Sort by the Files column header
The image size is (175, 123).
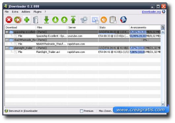[x=52, y=27]
